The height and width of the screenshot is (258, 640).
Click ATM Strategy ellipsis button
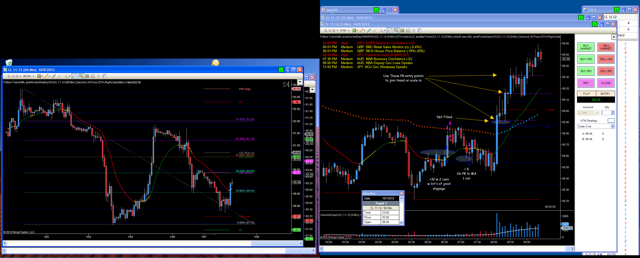pos(611,121)
